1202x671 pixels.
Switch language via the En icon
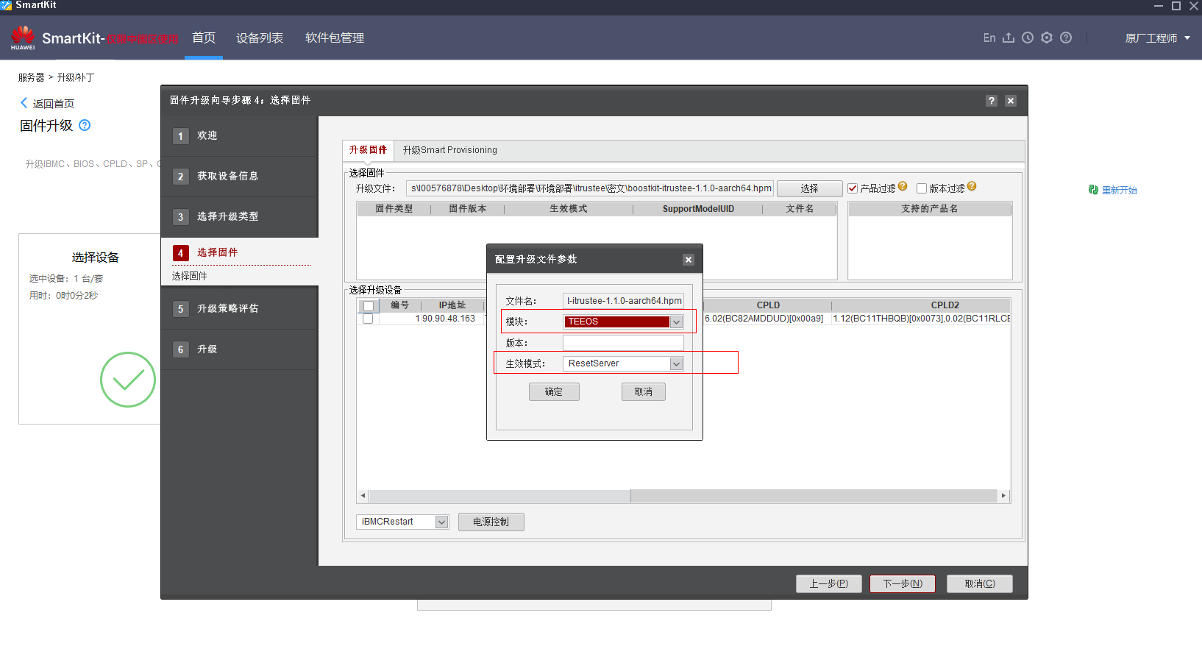point(989,38)
